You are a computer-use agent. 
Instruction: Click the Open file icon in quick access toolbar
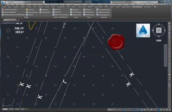(9, 2)
